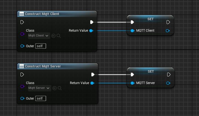This screenshot has height=116, width=199.
Task: Click the MQTT Client output pin on SET node
Action: pos(168,31)
